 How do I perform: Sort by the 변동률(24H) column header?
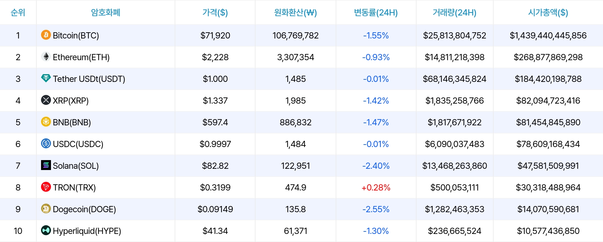[x=375, y=13]
